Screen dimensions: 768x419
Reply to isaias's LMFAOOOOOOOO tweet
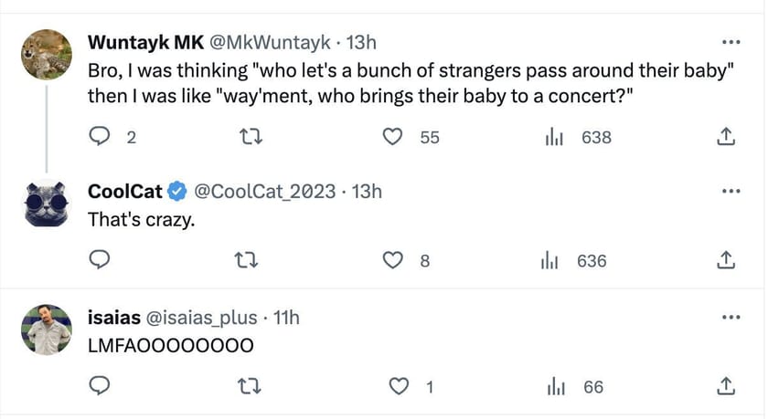100,387
